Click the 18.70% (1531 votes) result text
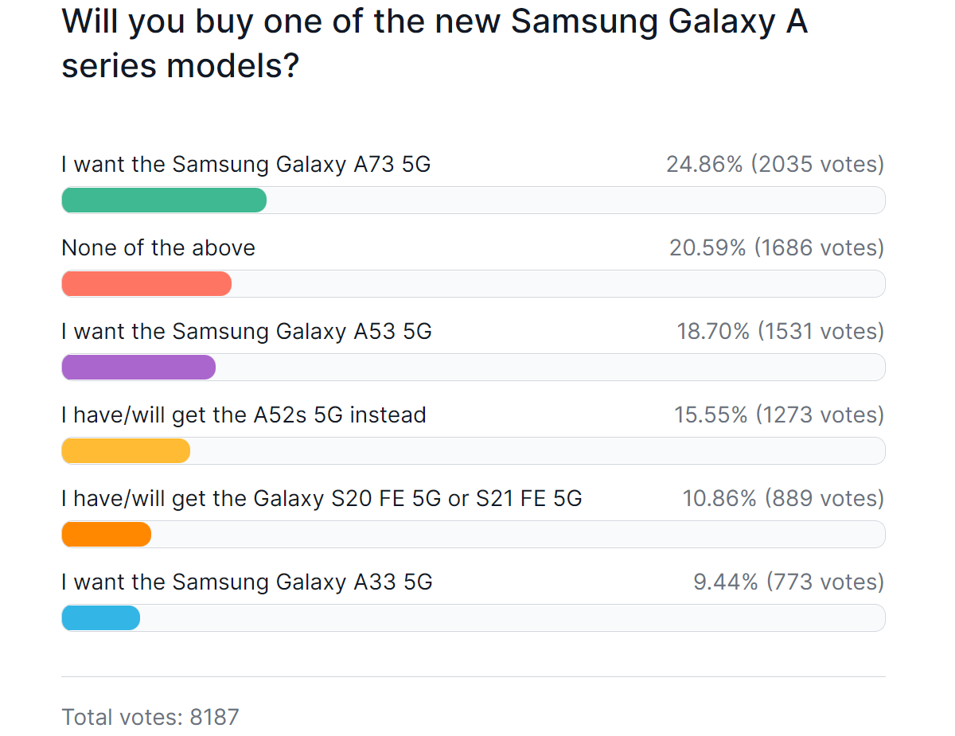Viewport: 955px width, 736px height. click(780, 332)
